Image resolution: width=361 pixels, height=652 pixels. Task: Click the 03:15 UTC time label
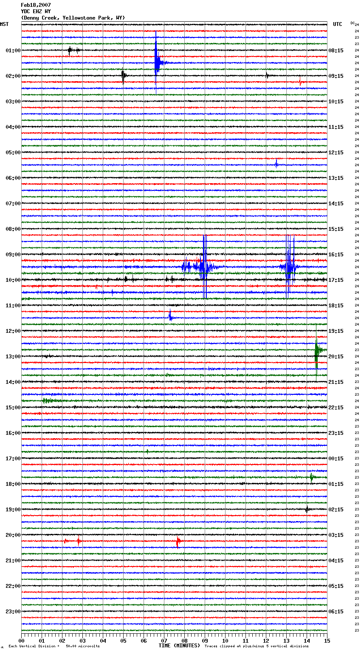point(336,535)
